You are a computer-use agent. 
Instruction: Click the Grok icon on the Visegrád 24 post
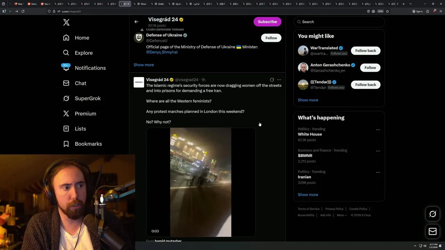tap(272, 80)
